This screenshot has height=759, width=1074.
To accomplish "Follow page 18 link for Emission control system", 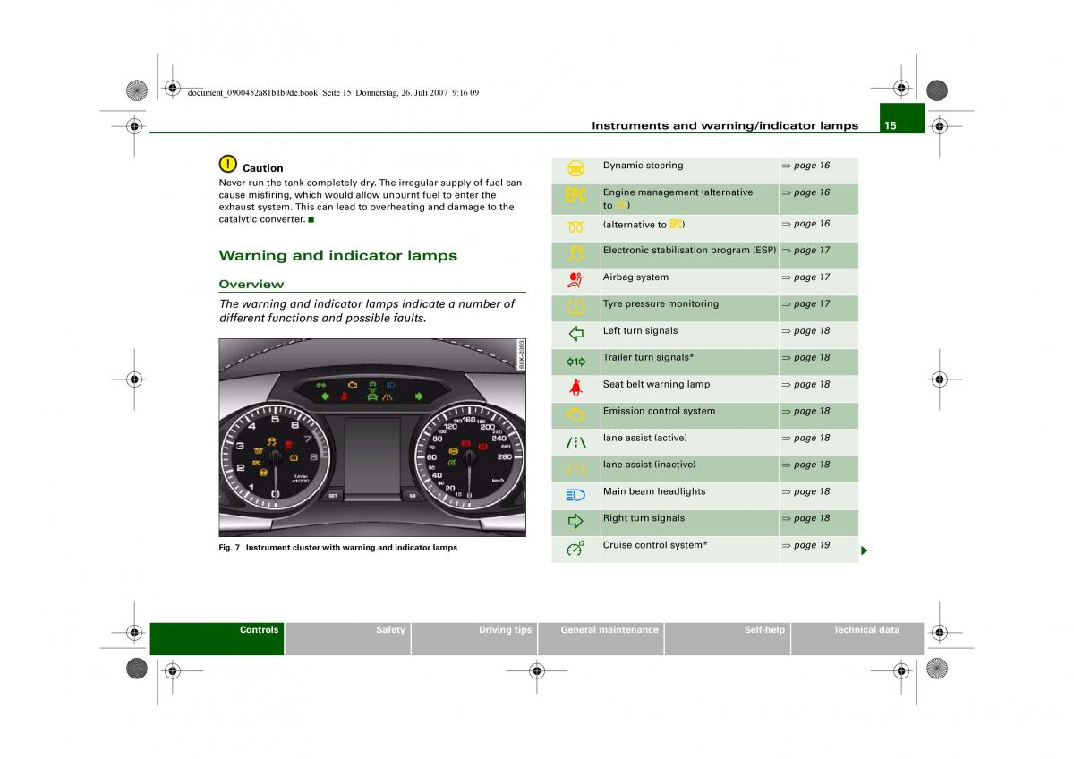I will (805, 412).
